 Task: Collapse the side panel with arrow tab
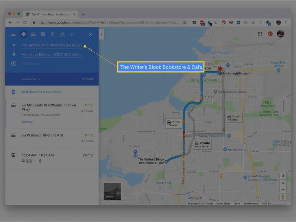tap(101, 34)
